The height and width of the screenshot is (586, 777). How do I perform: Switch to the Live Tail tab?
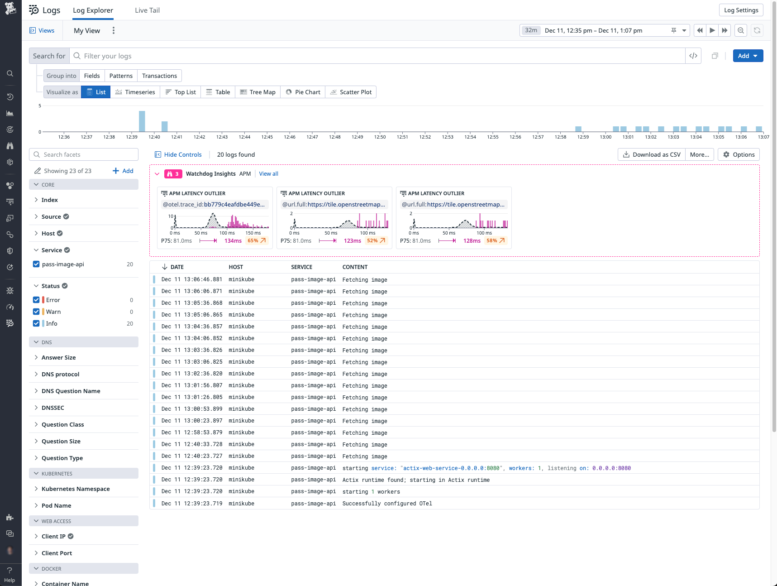[147, 10]
